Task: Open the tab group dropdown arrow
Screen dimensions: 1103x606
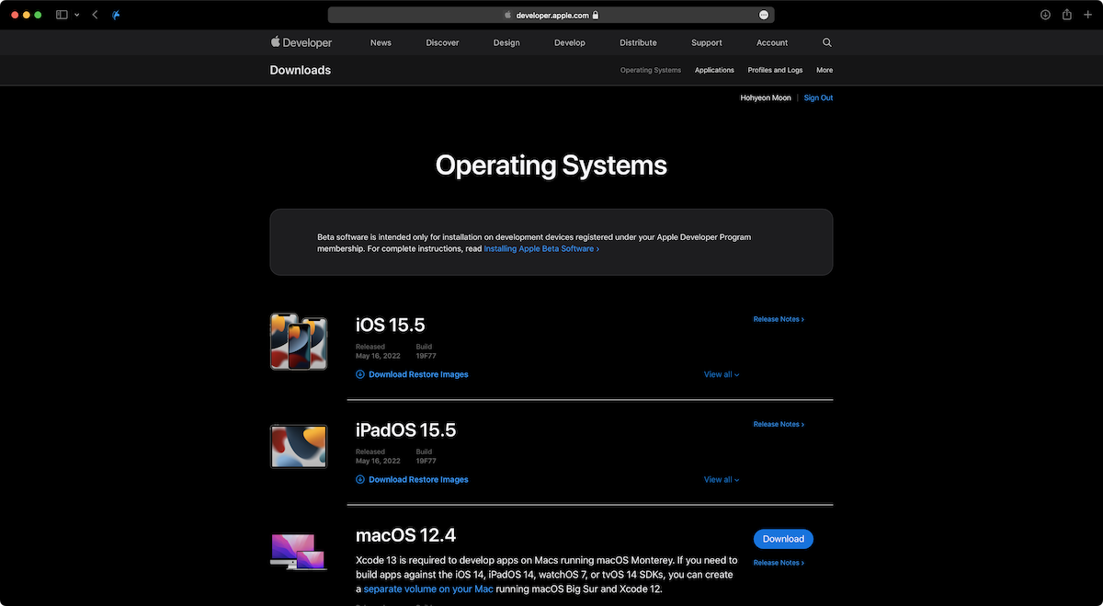Action: pos(76,15)
